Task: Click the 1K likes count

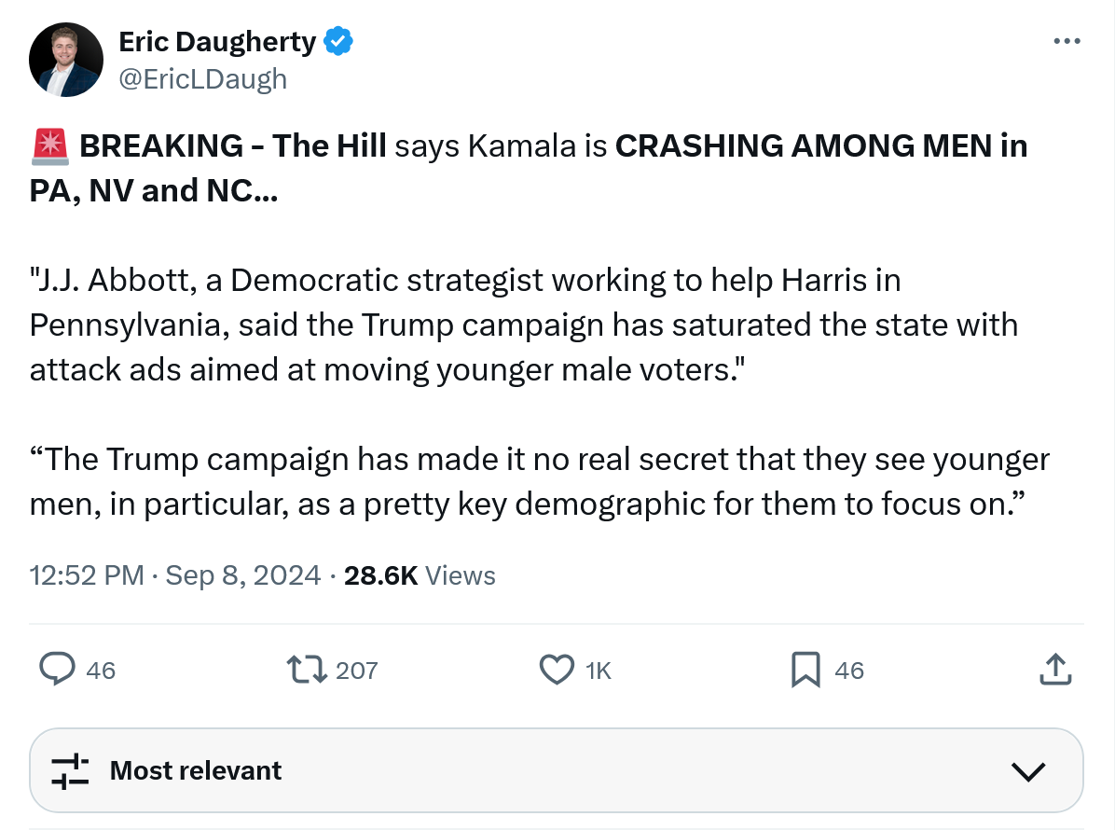Action: (599, 670)
